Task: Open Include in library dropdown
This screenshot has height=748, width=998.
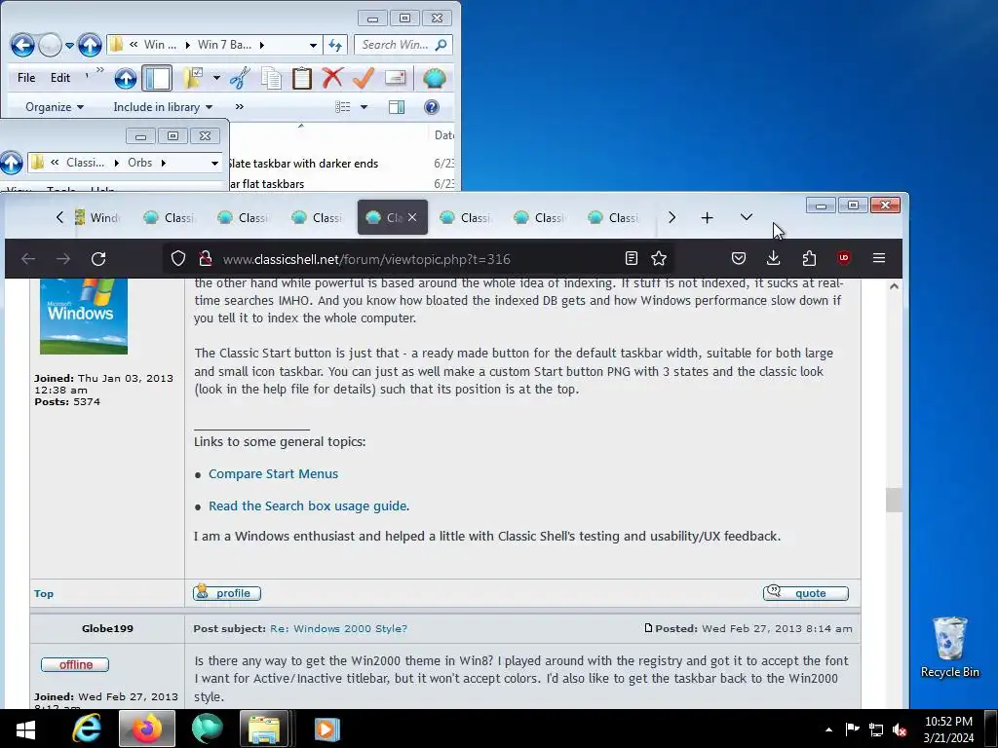Action: click(163, 107)
